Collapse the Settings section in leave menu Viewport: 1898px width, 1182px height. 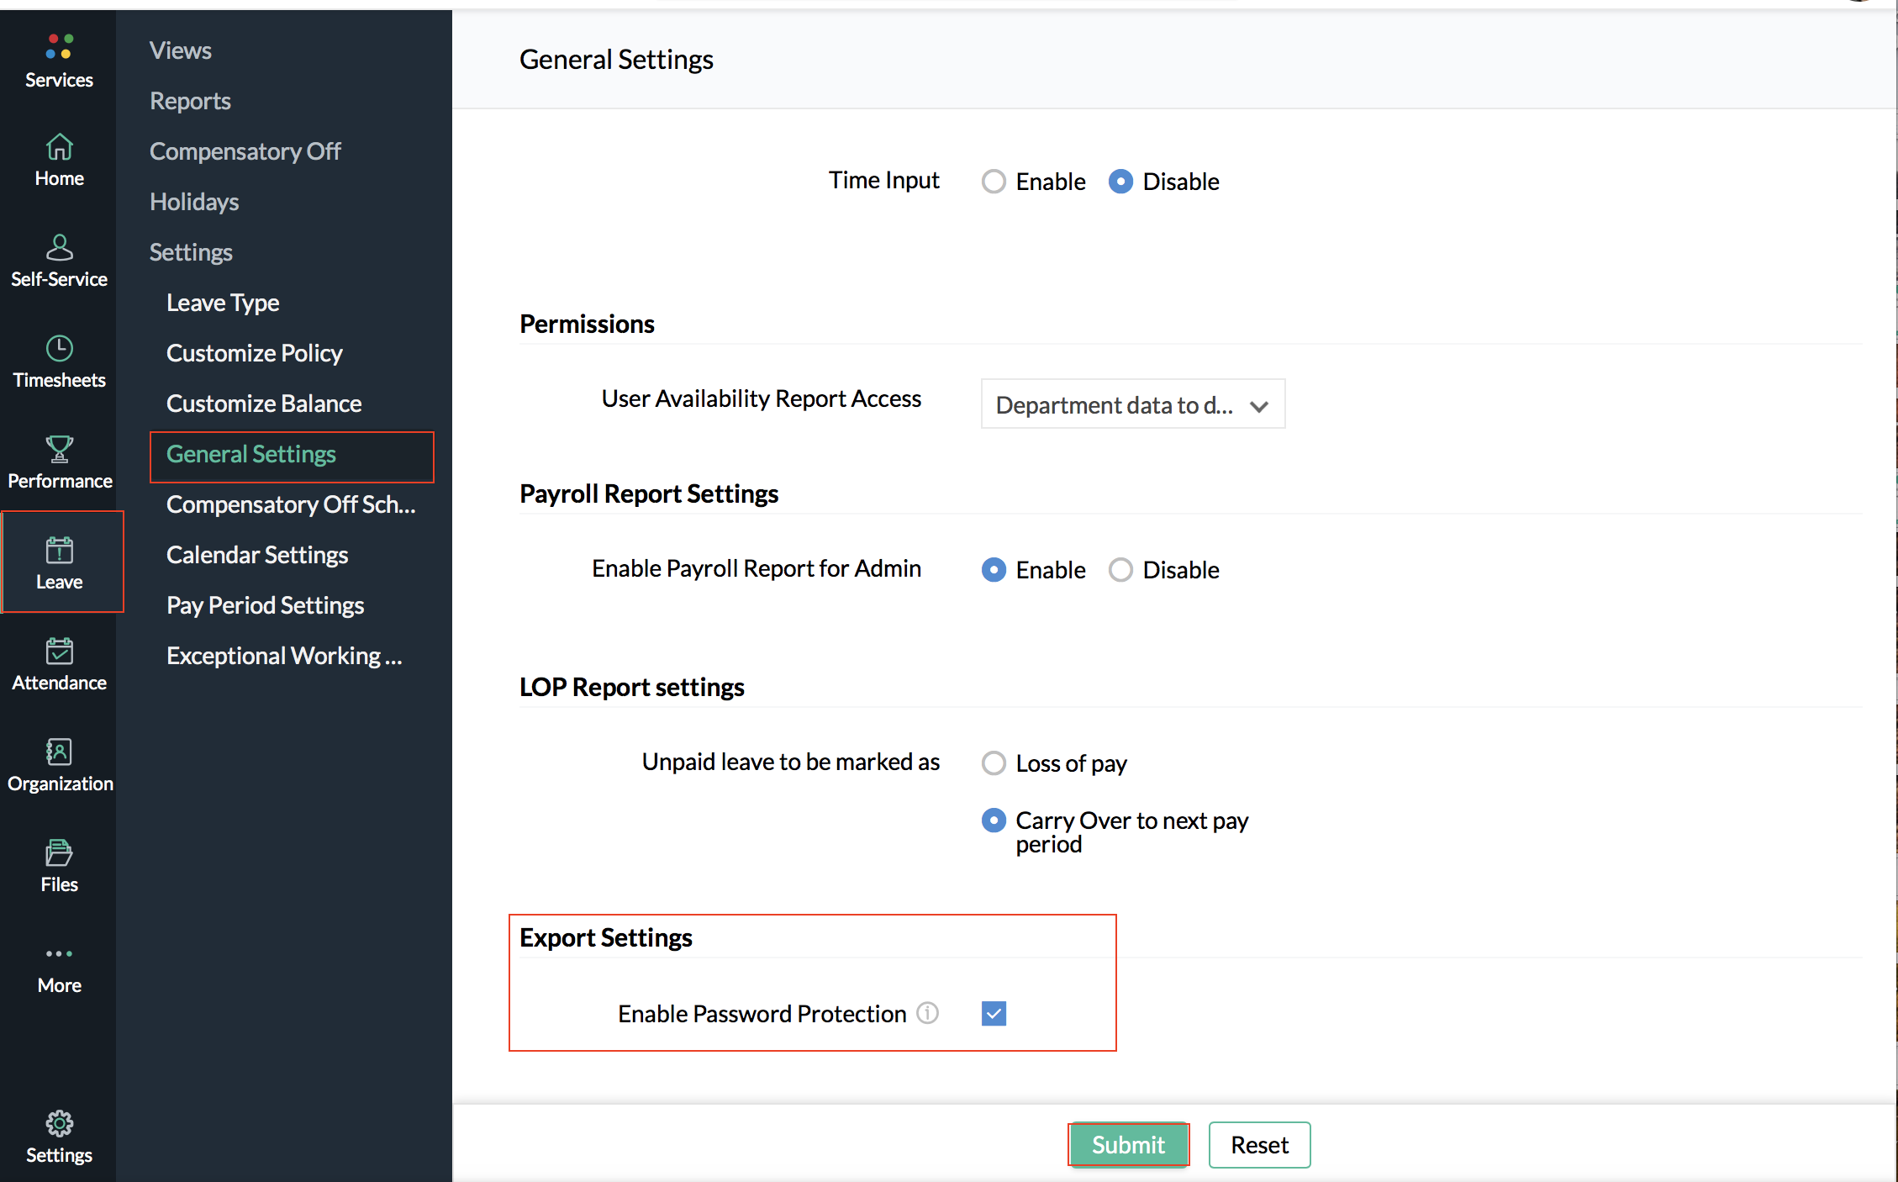[x=191, y=252]
